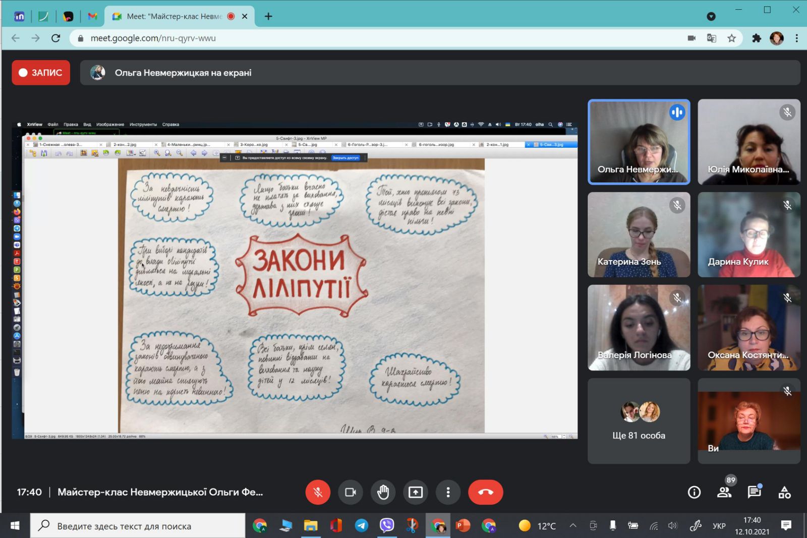The height and width of the screenshot is (538, 807).
Task: Click the red ЗАПИС recording button
Action: (41, 73)
